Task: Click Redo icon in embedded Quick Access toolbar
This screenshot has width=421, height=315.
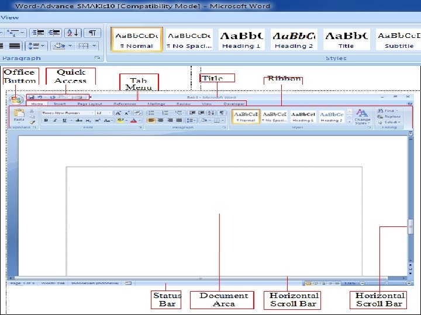Action: coord(53,97)
